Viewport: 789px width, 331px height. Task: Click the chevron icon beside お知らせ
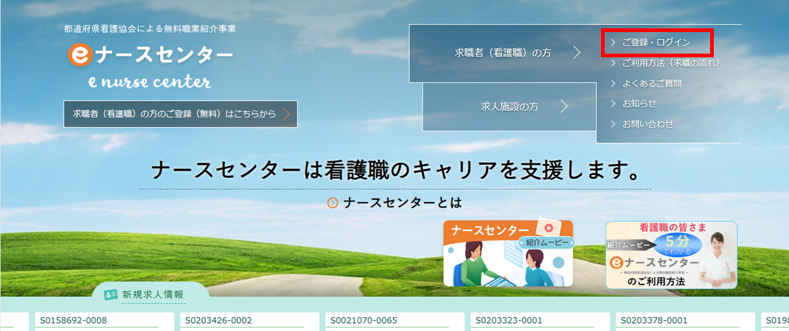click(613, 104)
